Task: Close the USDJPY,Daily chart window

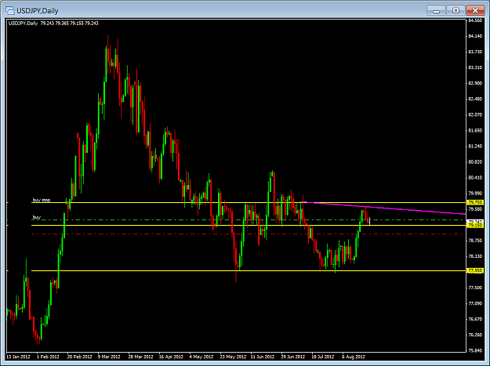Action: [x=475, y=11]
